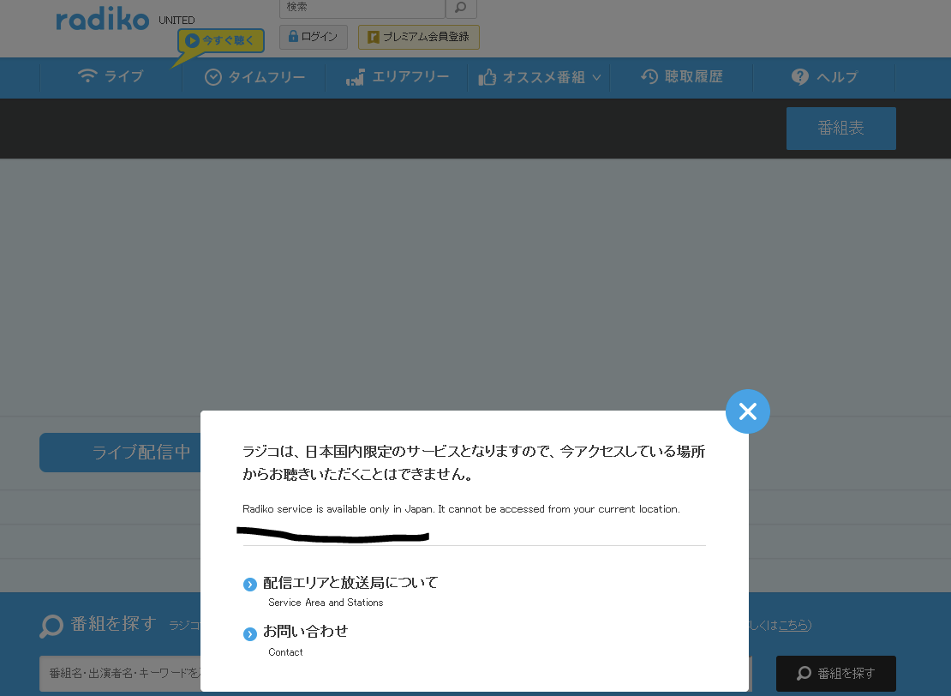Viewport: 951px width, 696px height.
Task: Click the lock icon on login button
Action: [294, 36]
